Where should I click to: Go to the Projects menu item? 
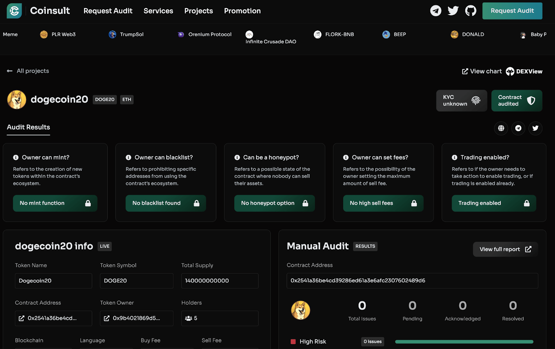(198, 11)
